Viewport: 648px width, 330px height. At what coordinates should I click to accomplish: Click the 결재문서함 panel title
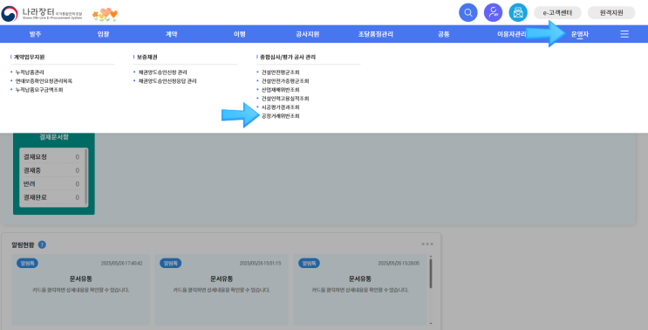tap(54, 137)
